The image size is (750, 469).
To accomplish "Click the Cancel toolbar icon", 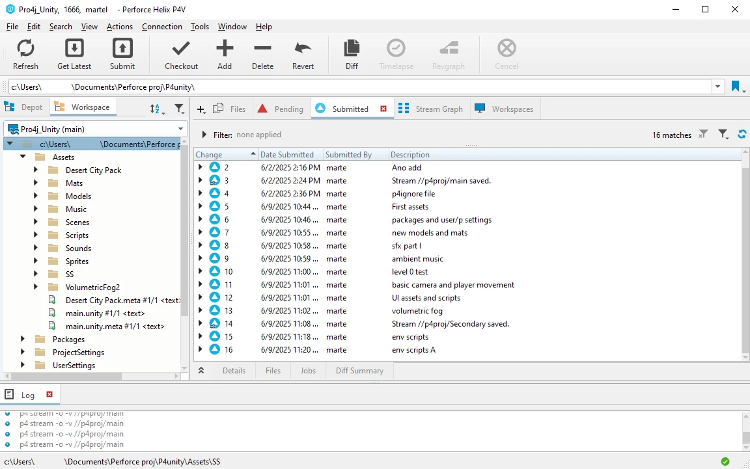I will pos(507,48).
